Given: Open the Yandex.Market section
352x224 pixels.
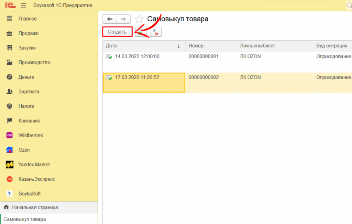Looking at the screenshot, I should 34,165.
